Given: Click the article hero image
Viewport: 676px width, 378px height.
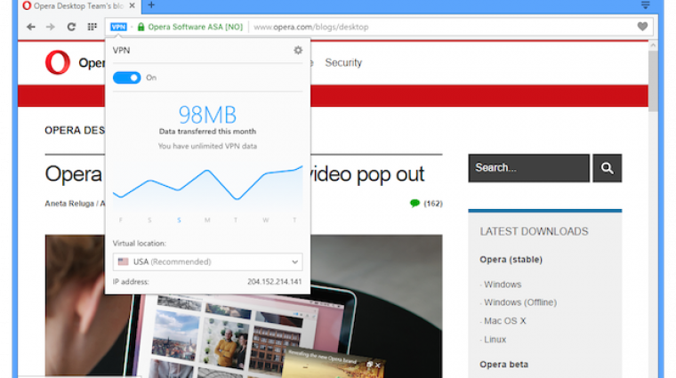Looking at the screenshot, I should click(244, 306).
